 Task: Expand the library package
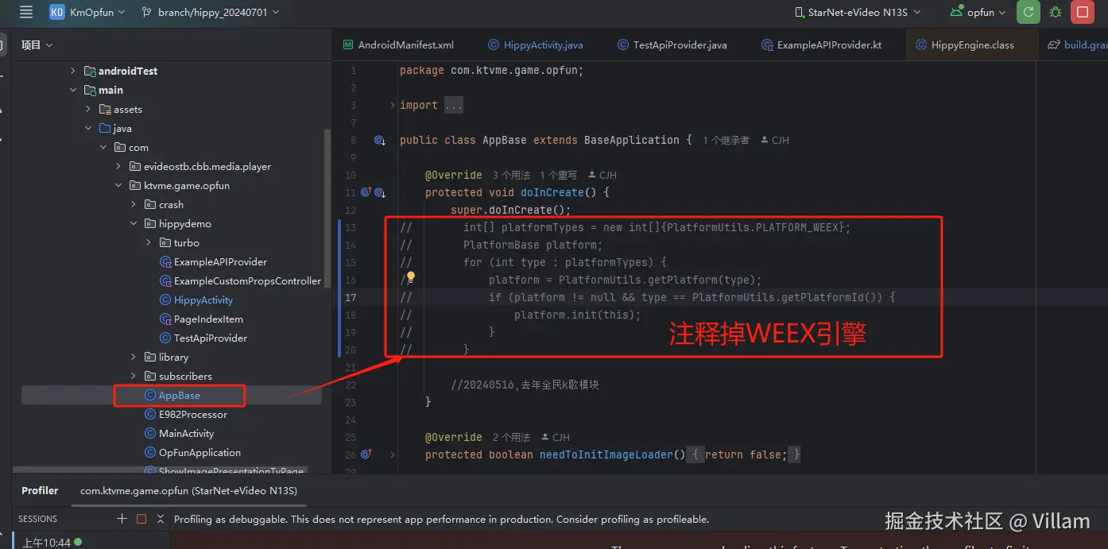tap(134, 357)
